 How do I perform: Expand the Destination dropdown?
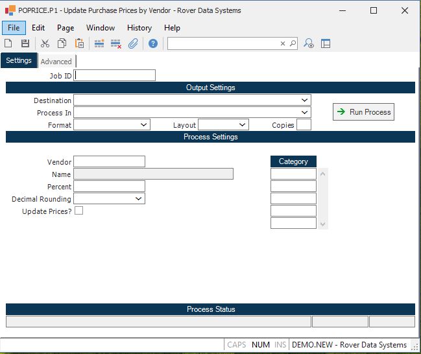[x=304, y=100]
